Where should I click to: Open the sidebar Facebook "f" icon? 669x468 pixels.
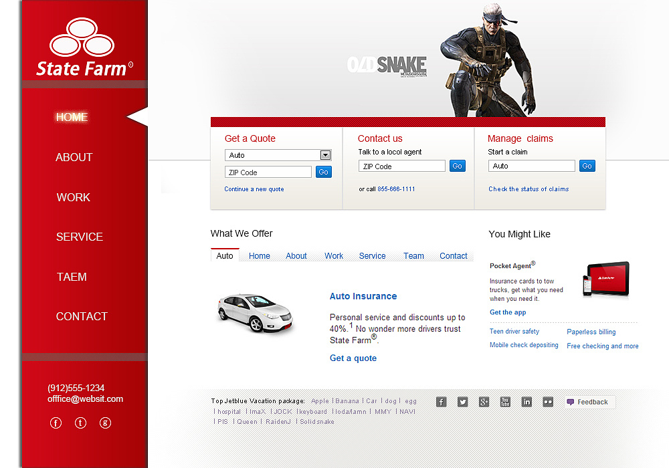click(56, 423)
